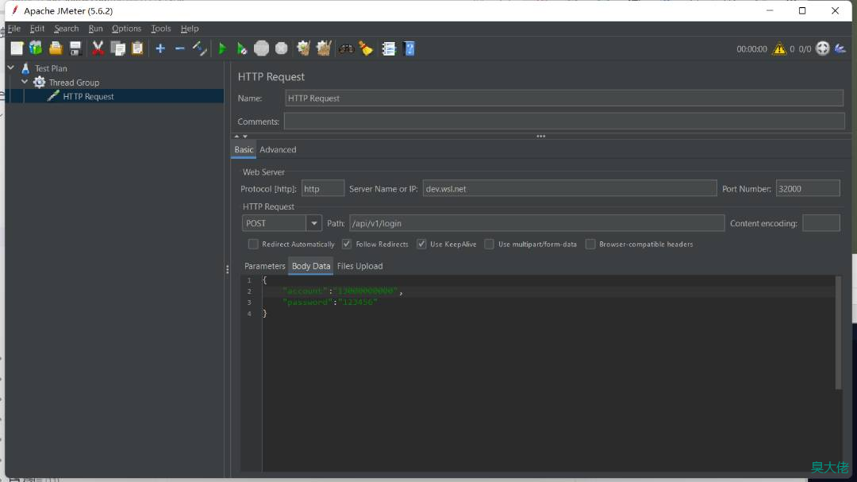The image size is (857, 482).
Task: Collapse the Thread Group tree node
Action: (25, 82)
